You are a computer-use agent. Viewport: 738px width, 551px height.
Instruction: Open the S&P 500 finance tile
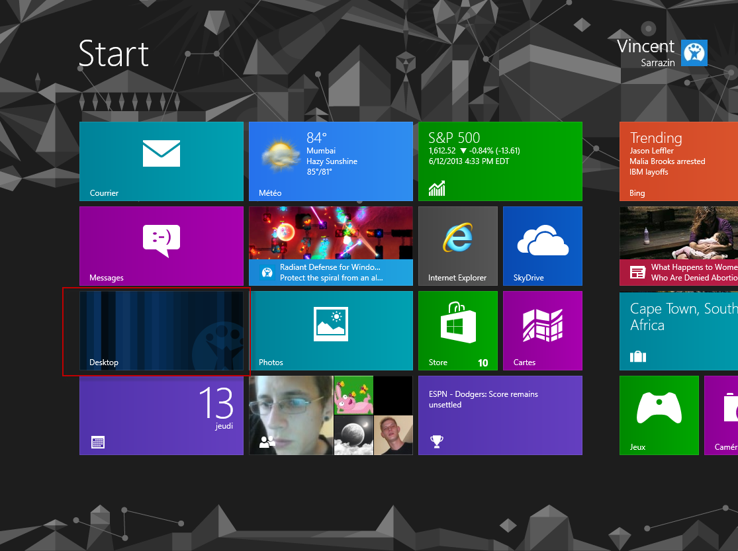point(500,161)
